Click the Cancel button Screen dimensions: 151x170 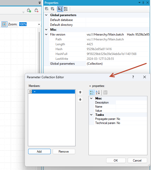(137, 161)
